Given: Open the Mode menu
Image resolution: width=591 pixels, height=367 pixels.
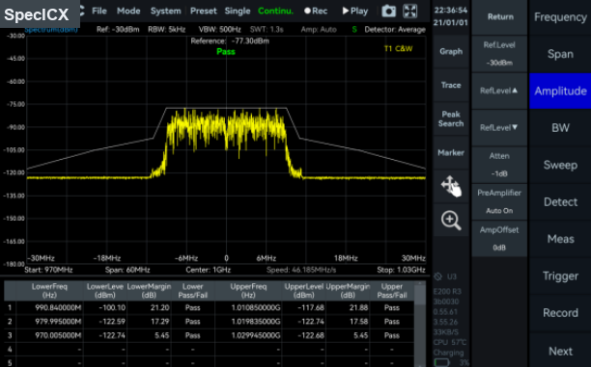Looking at the screenshot, I should [x=128, y=11].
